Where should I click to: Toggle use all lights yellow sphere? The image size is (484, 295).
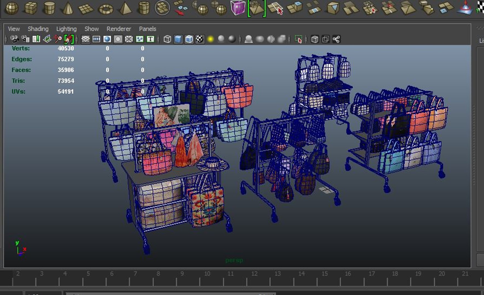click(x=211, y=39)
